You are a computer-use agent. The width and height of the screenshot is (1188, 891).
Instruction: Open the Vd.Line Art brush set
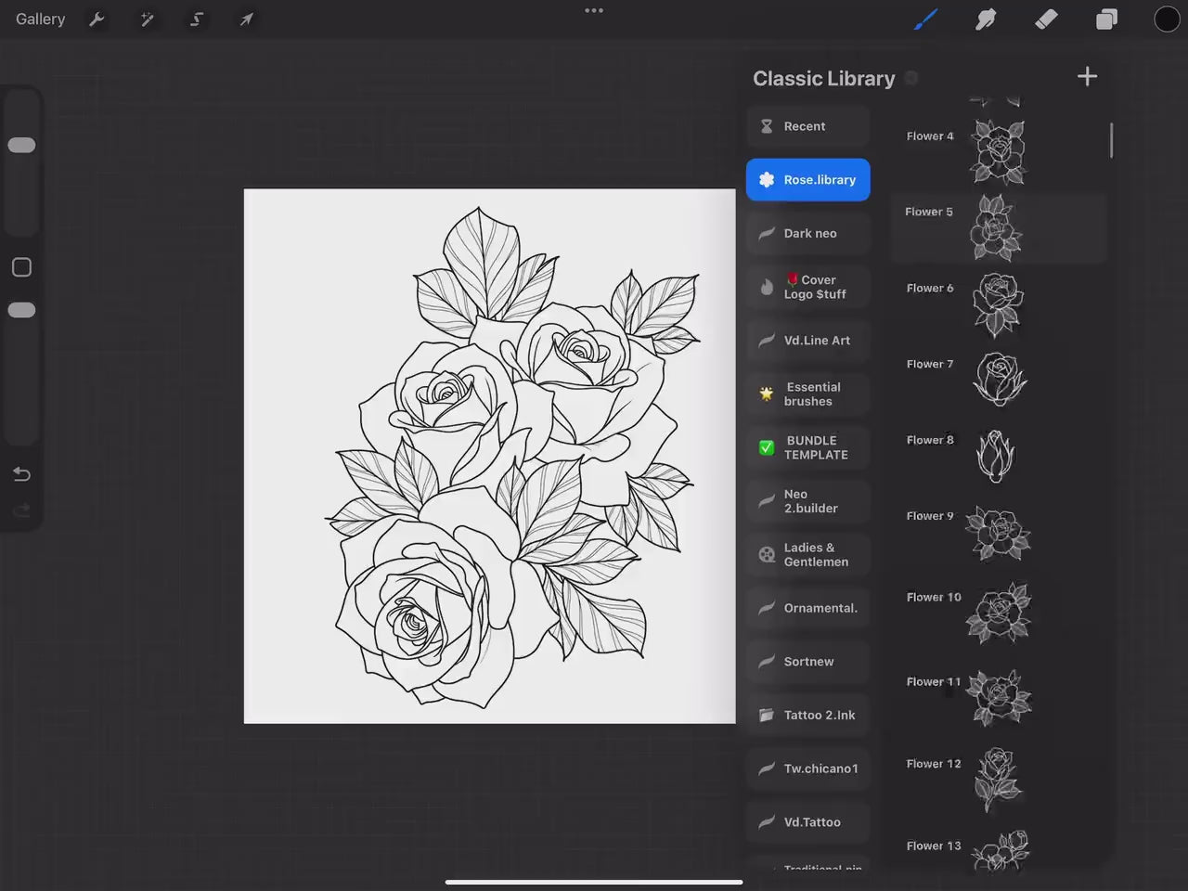tap(808, 341)
